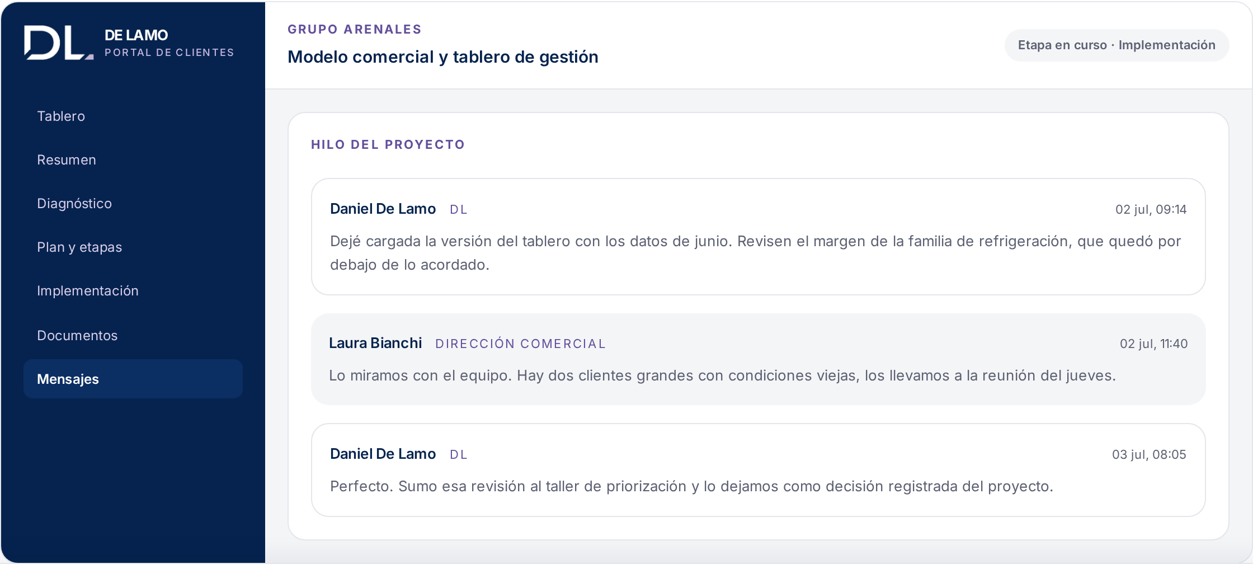
Task: Click Daniel De Lamo on the 03 jul message
Action: [x=383, y=454]
